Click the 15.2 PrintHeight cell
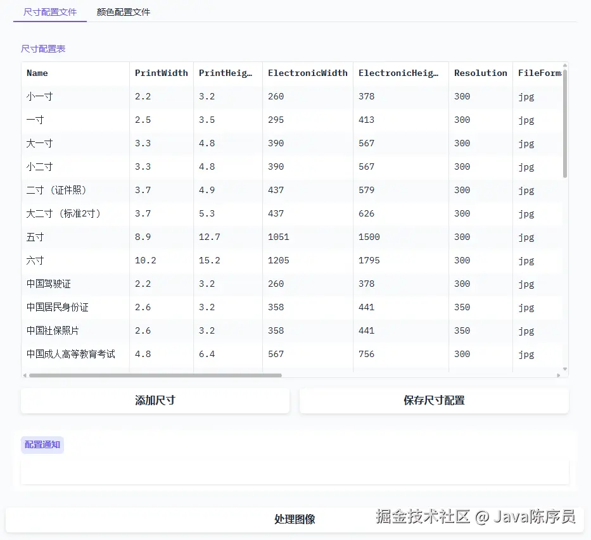Image resolution: width=591 pixels, height=540 pixels. point(228,261)
